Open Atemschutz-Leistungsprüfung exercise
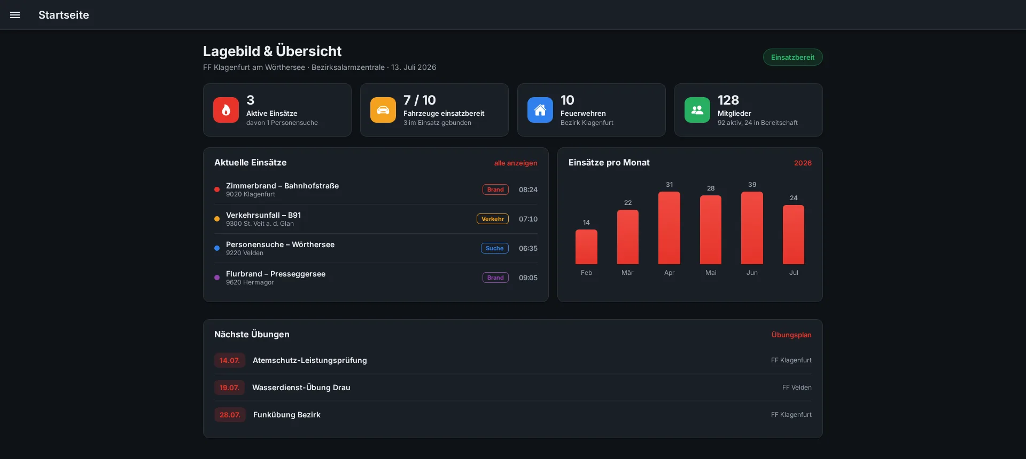This screenshot has width=1026, height=459. coord(513,360)
